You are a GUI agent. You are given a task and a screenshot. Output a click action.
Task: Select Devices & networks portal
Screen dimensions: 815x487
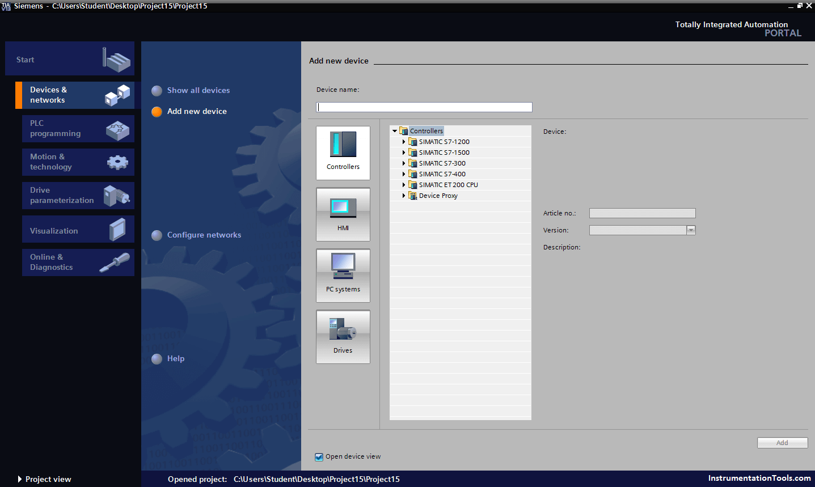75,95
